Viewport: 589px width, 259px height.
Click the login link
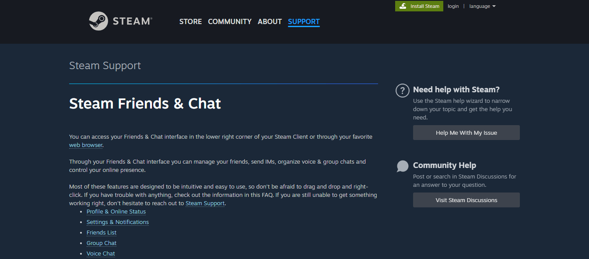453,6
